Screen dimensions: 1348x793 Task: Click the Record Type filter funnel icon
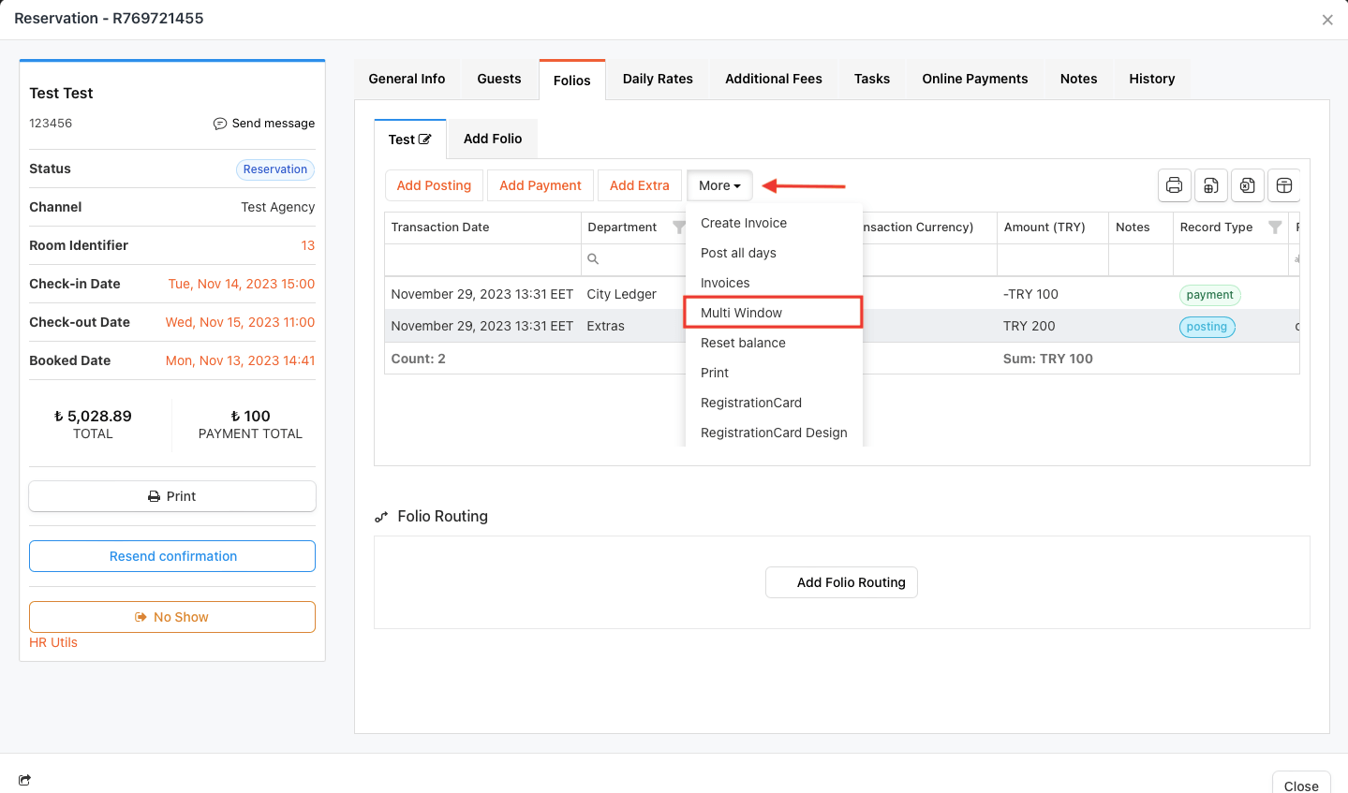pyautogui.click(x=1274, y=228)
